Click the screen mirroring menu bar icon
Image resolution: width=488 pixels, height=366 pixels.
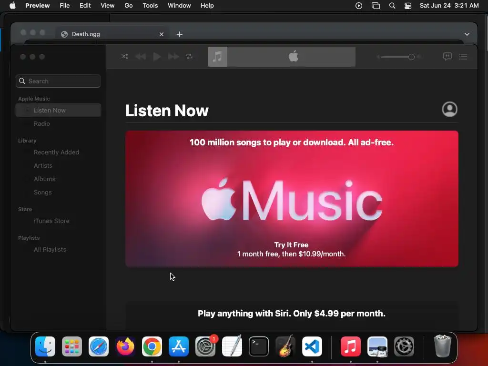click(376, 6)
